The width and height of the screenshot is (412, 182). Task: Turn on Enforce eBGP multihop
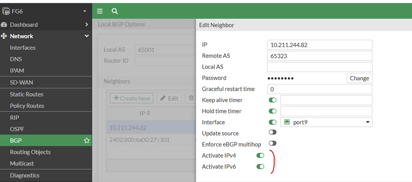(272, 143)
